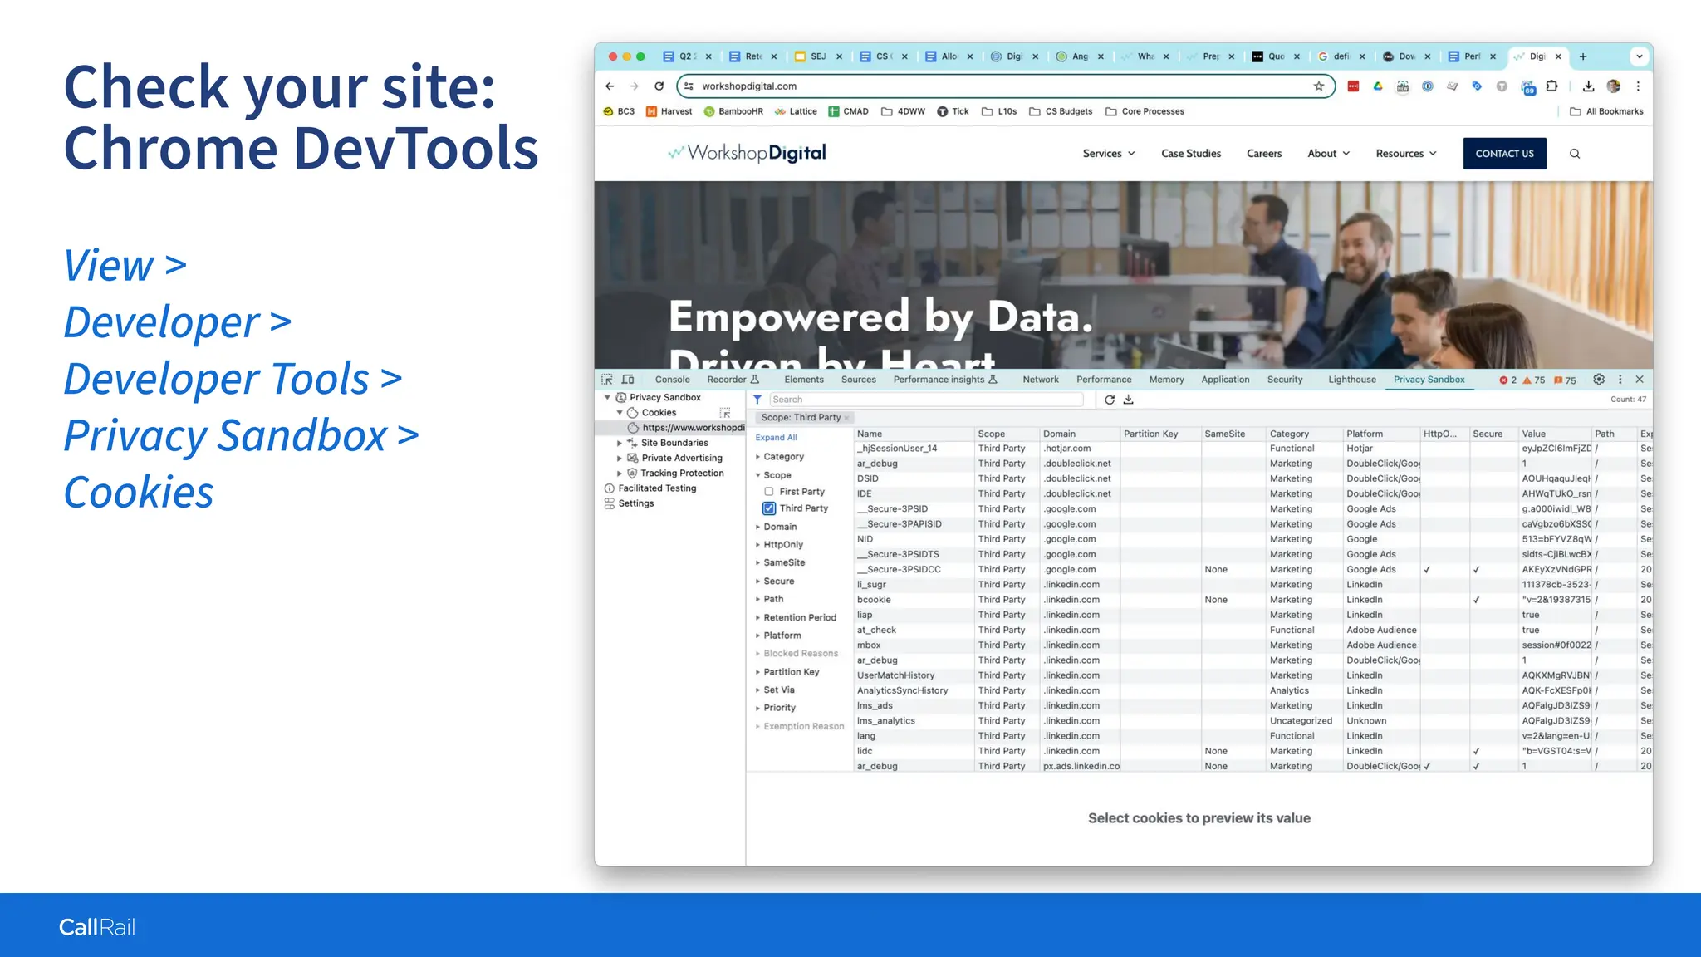
Task: Click in the cookie Search field
Action: pyautogui.click(x=926, y=400)
